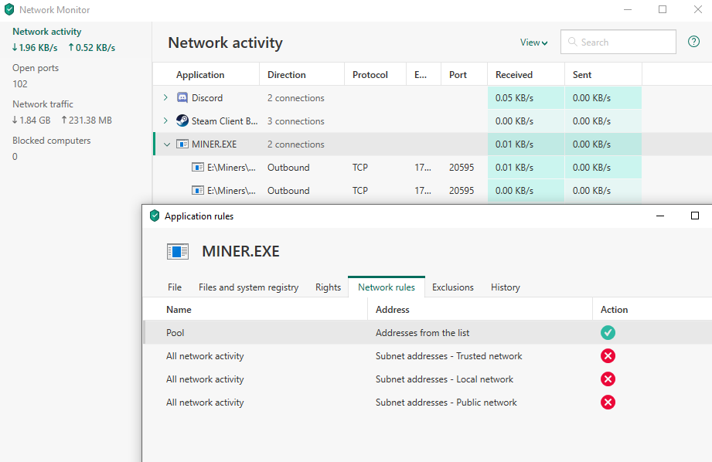Click the red block icon for Public network
This screenshot has width=712, height=462.
(x=608, y=403)
